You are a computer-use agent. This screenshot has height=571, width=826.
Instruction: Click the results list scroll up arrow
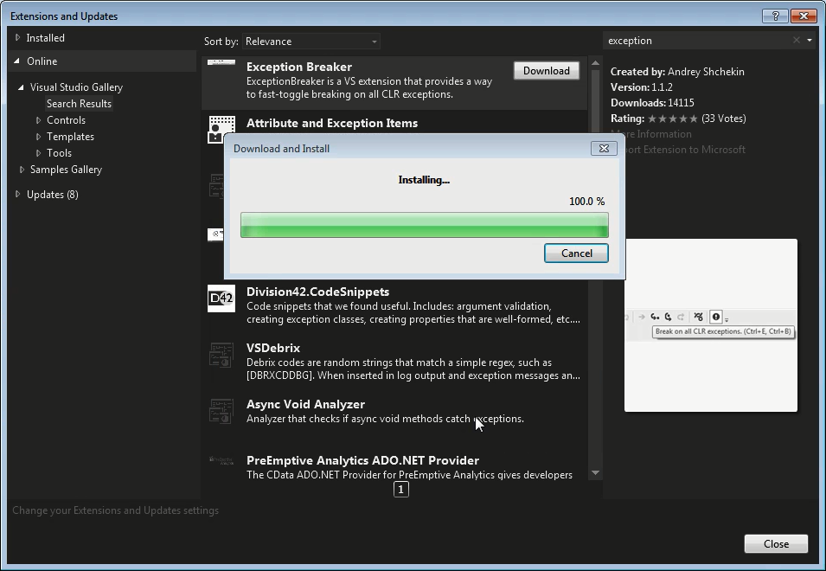tap(595, 63)
